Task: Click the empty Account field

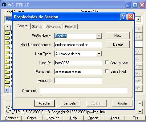Action: [x=78, y=81]
